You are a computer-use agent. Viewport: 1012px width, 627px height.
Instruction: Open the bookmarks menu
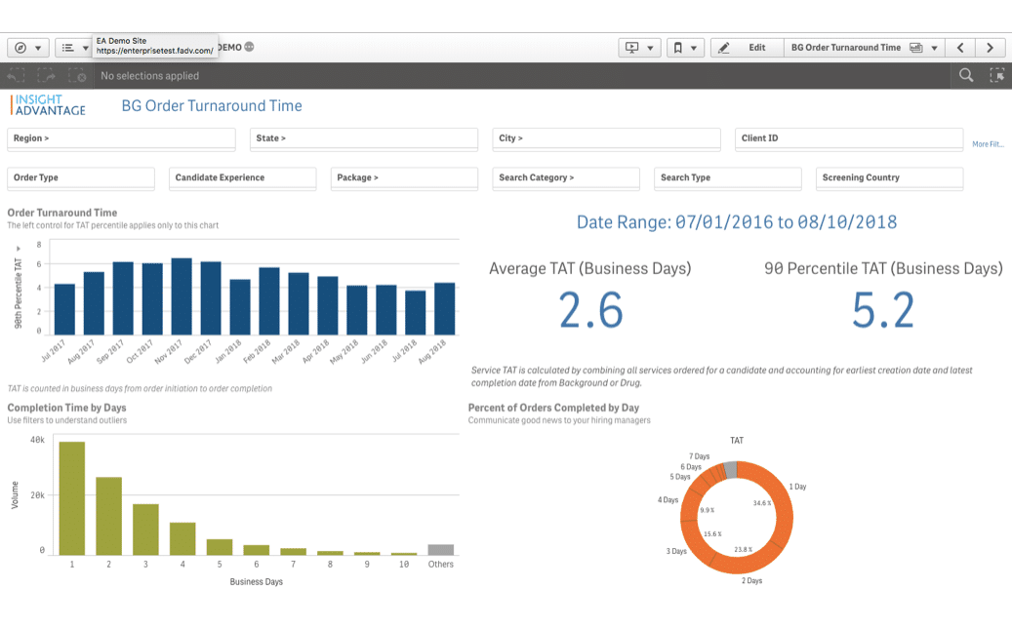684,48
